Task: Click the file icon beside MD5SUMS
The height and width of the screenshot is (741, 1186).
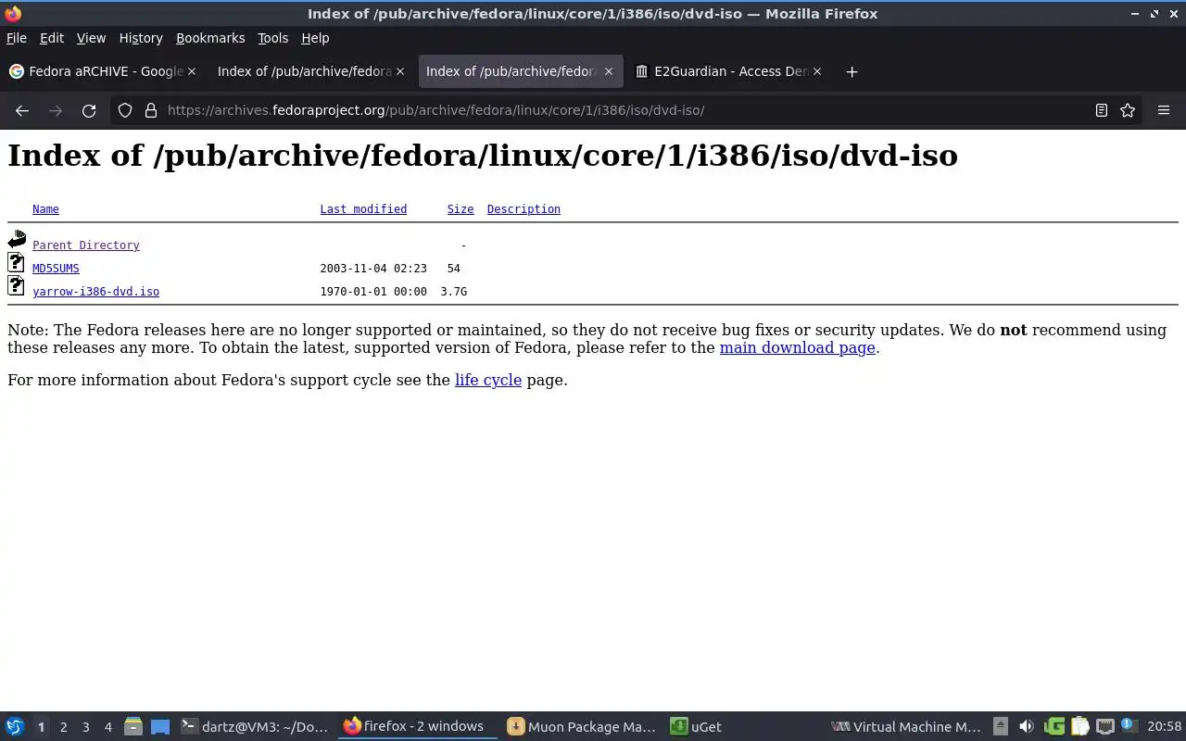Action: [x=16, y=263]
